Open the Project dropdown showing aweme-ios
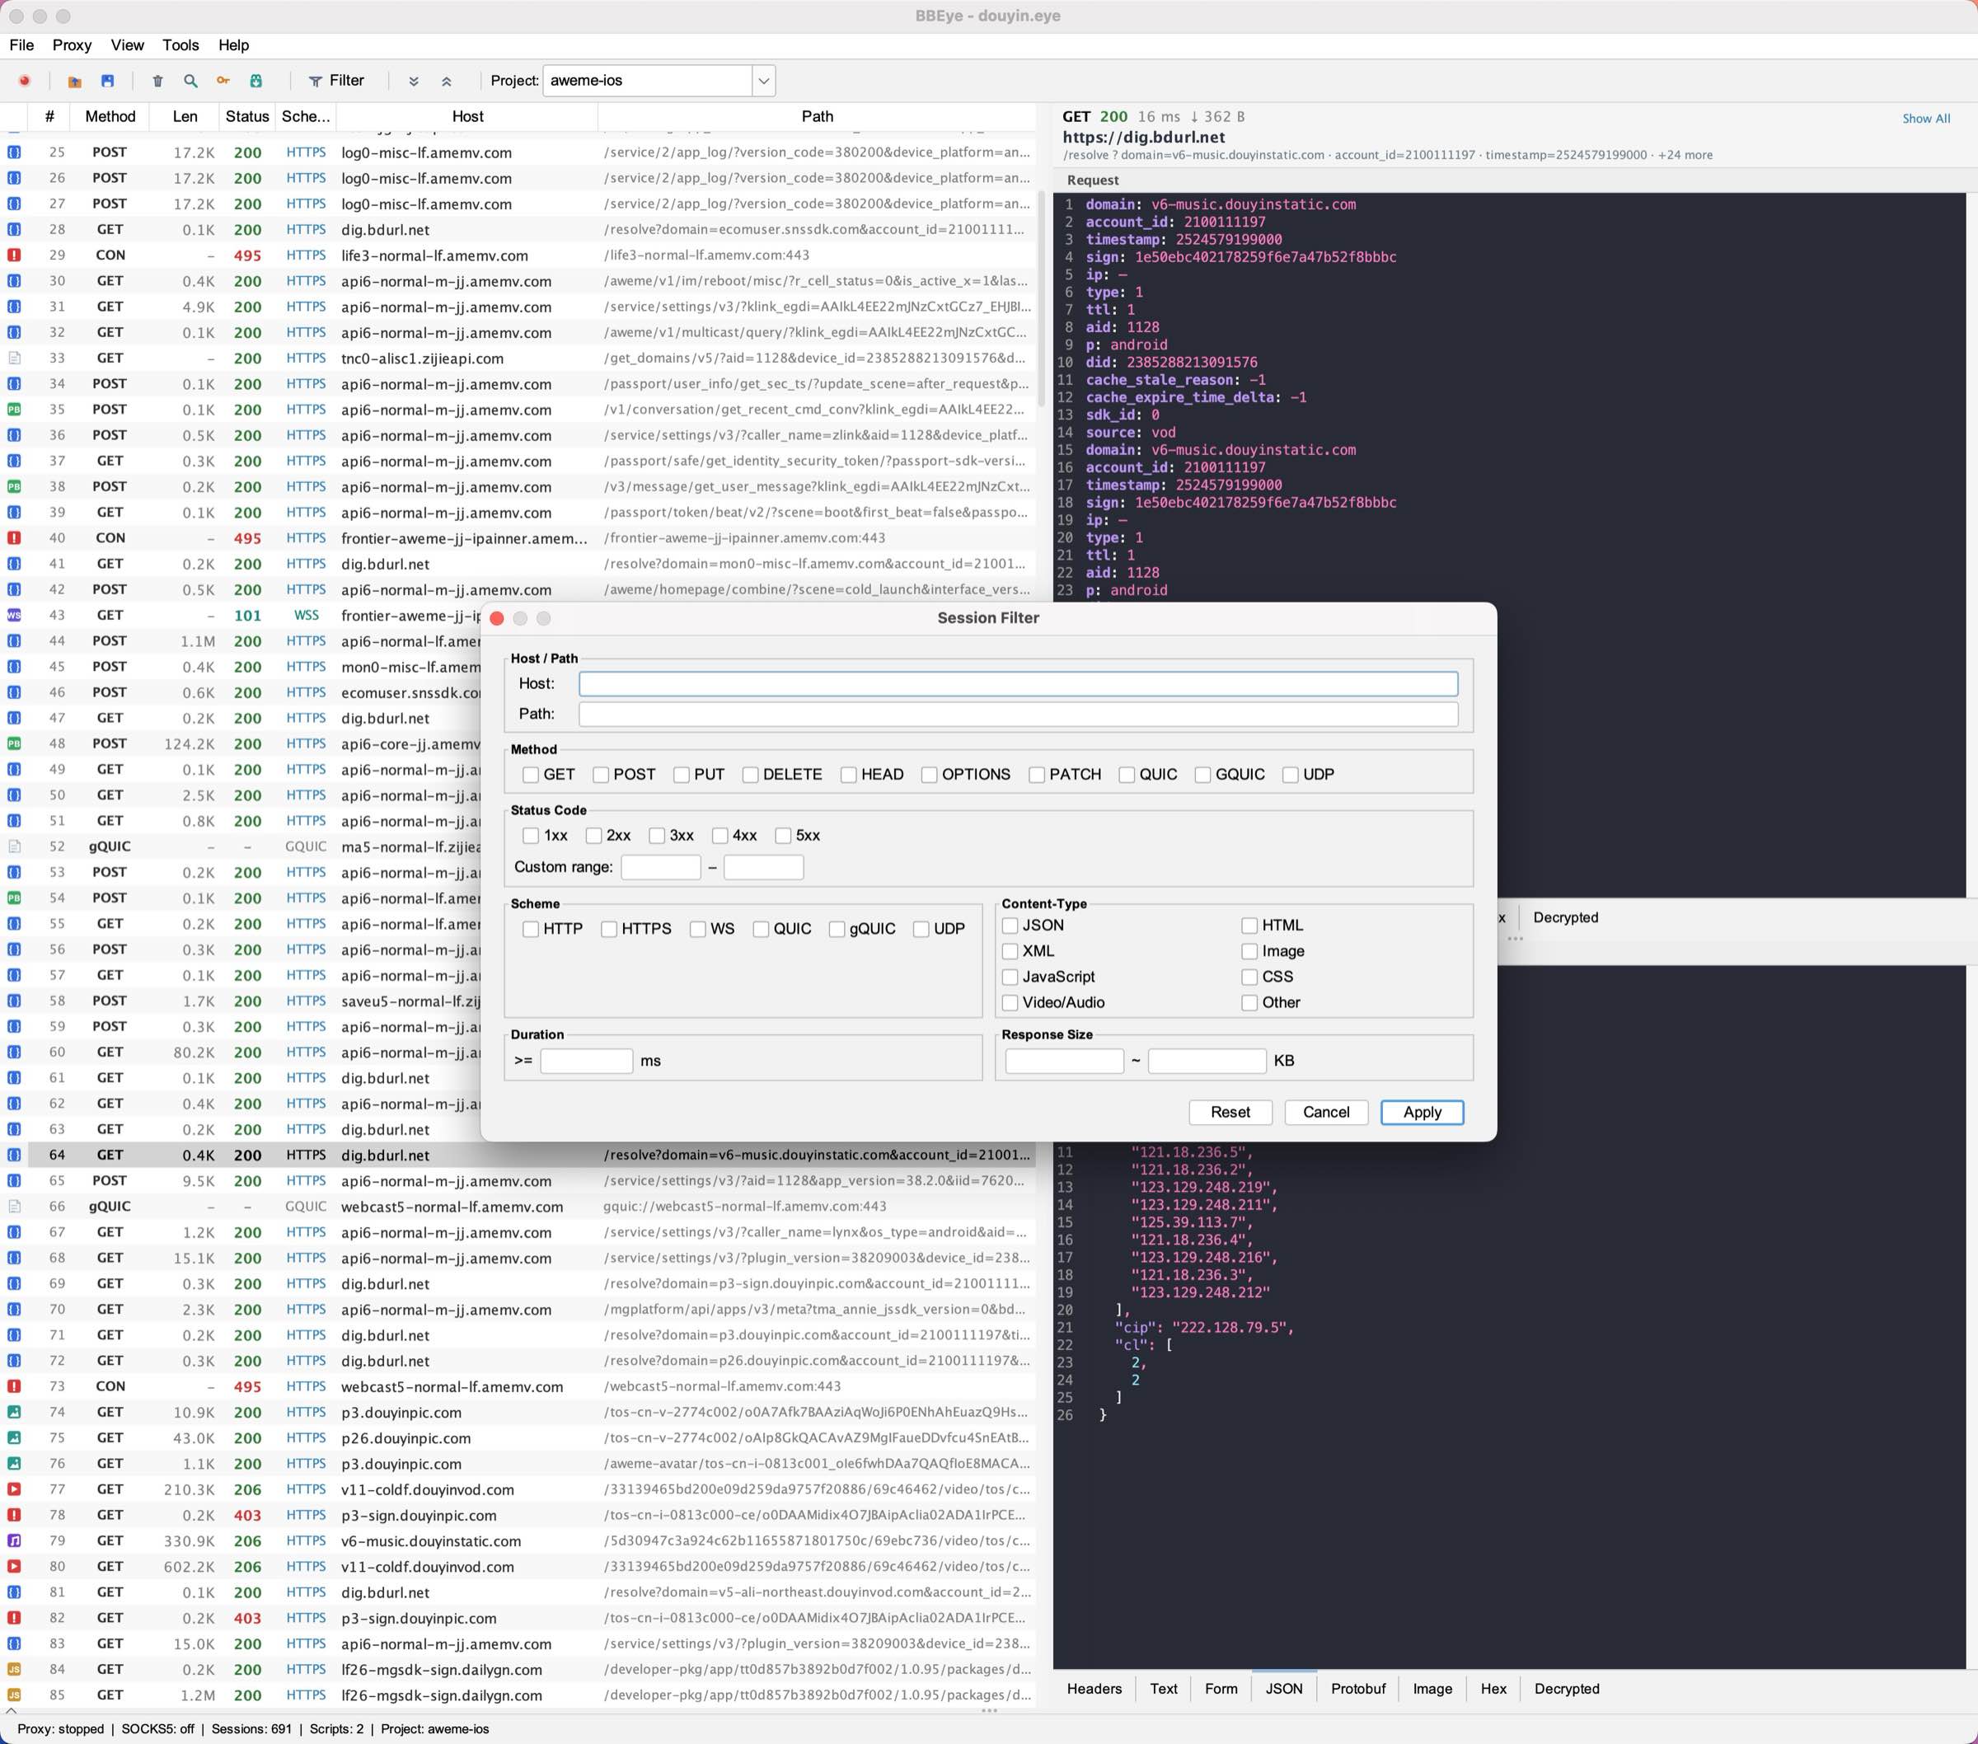The height and width of the screenshot is (1744, 1978). coord(763,80)
